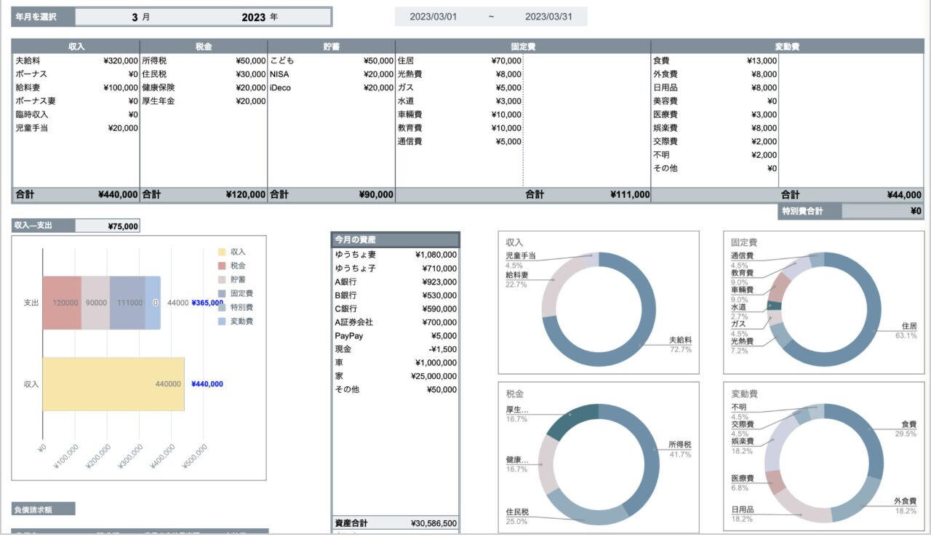Select the 特別費合計 value cell
The height and width of the screenshot is (537, 931).
click(882, 211)
